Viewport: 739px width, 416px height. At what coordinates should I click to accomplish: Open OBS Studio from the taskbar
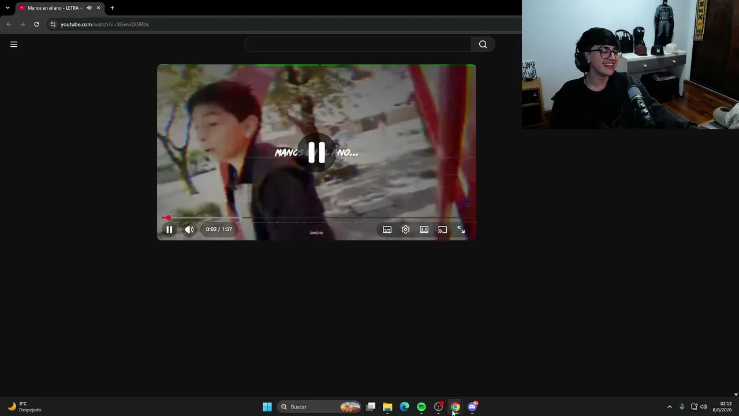(438, 407)
